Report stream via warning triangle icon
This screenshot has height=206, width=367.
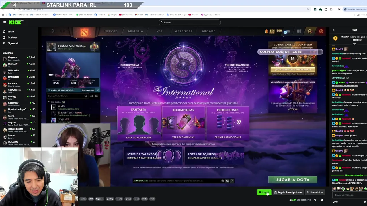pyautogui.click(x=322, y=200)
